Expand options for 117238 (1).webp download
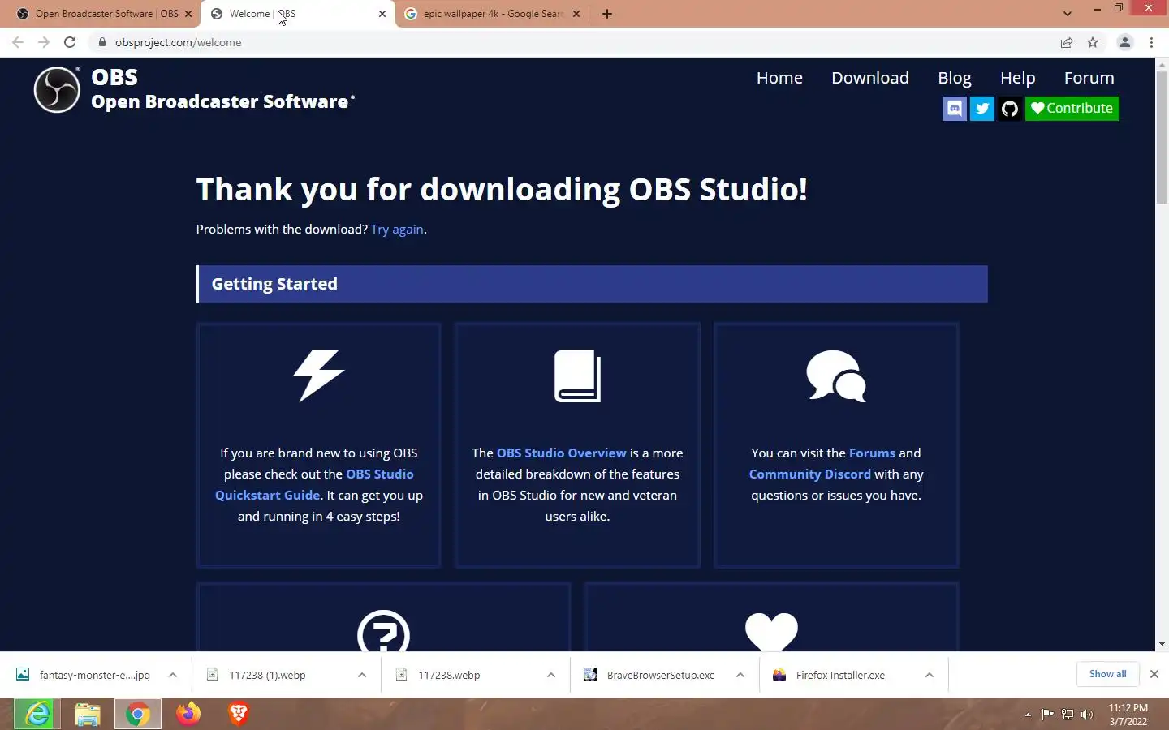Image resolution: width=1169 pixels, height=730 pixels. pyautogui.click(x=362, y=675)
